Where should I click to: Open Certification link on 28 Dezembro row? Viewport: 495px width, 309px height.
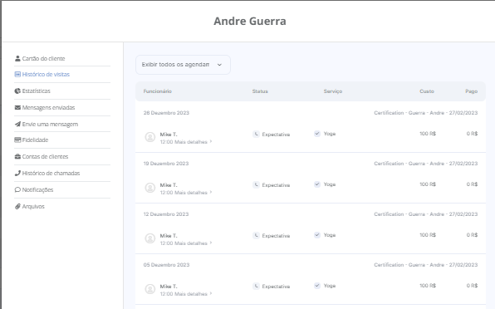point(425,113)
